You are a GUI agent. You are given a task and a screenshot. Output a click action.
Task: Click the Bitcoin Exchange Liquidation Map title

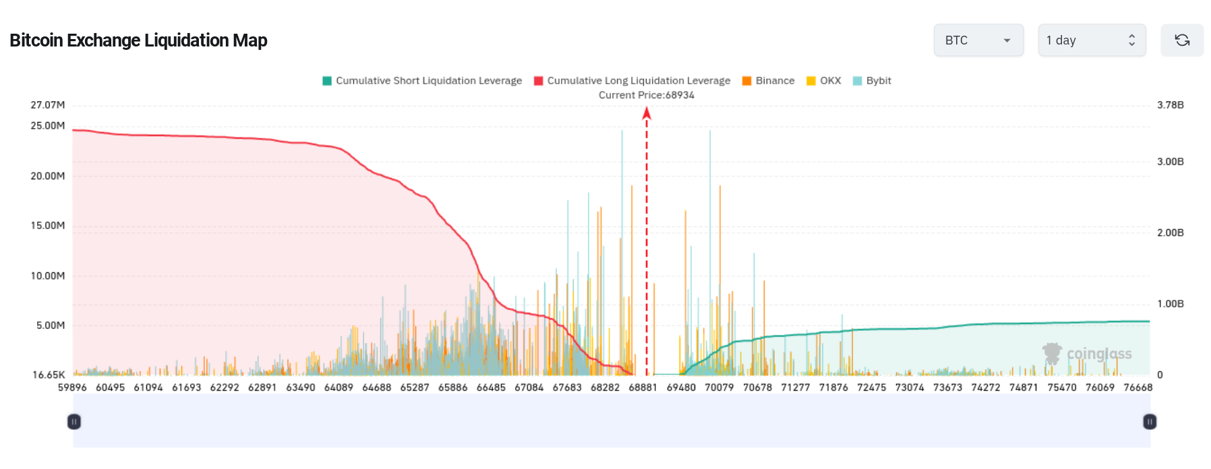[x=138, y=40]
